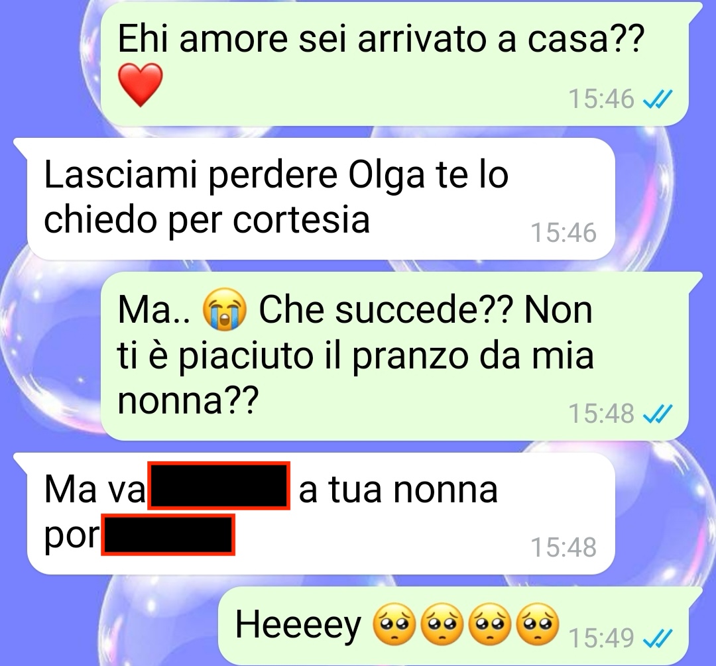Screen dimensions: 716x666
Task: Tap the third pleading face emoji
Action: pos(490,624)
